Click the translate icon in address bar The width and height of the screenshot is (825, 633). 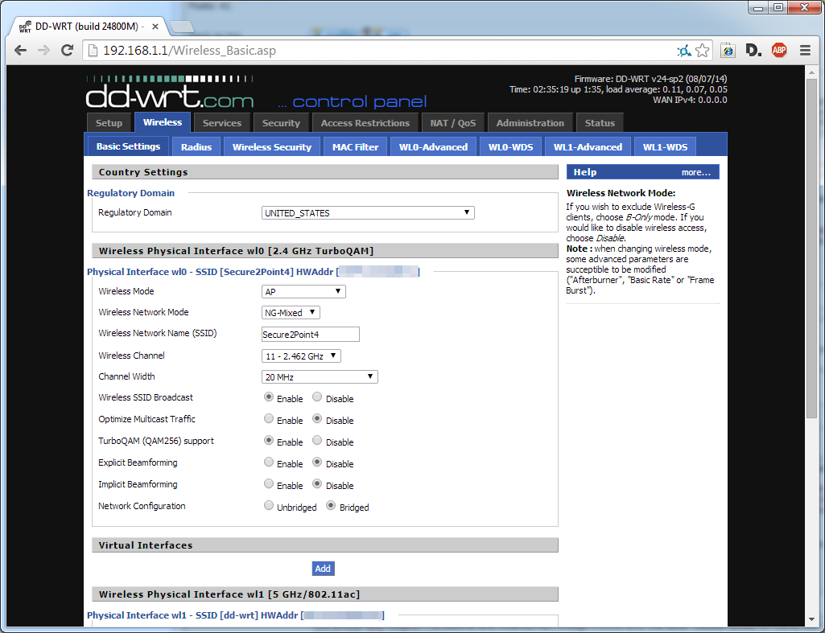pos(683,51)
